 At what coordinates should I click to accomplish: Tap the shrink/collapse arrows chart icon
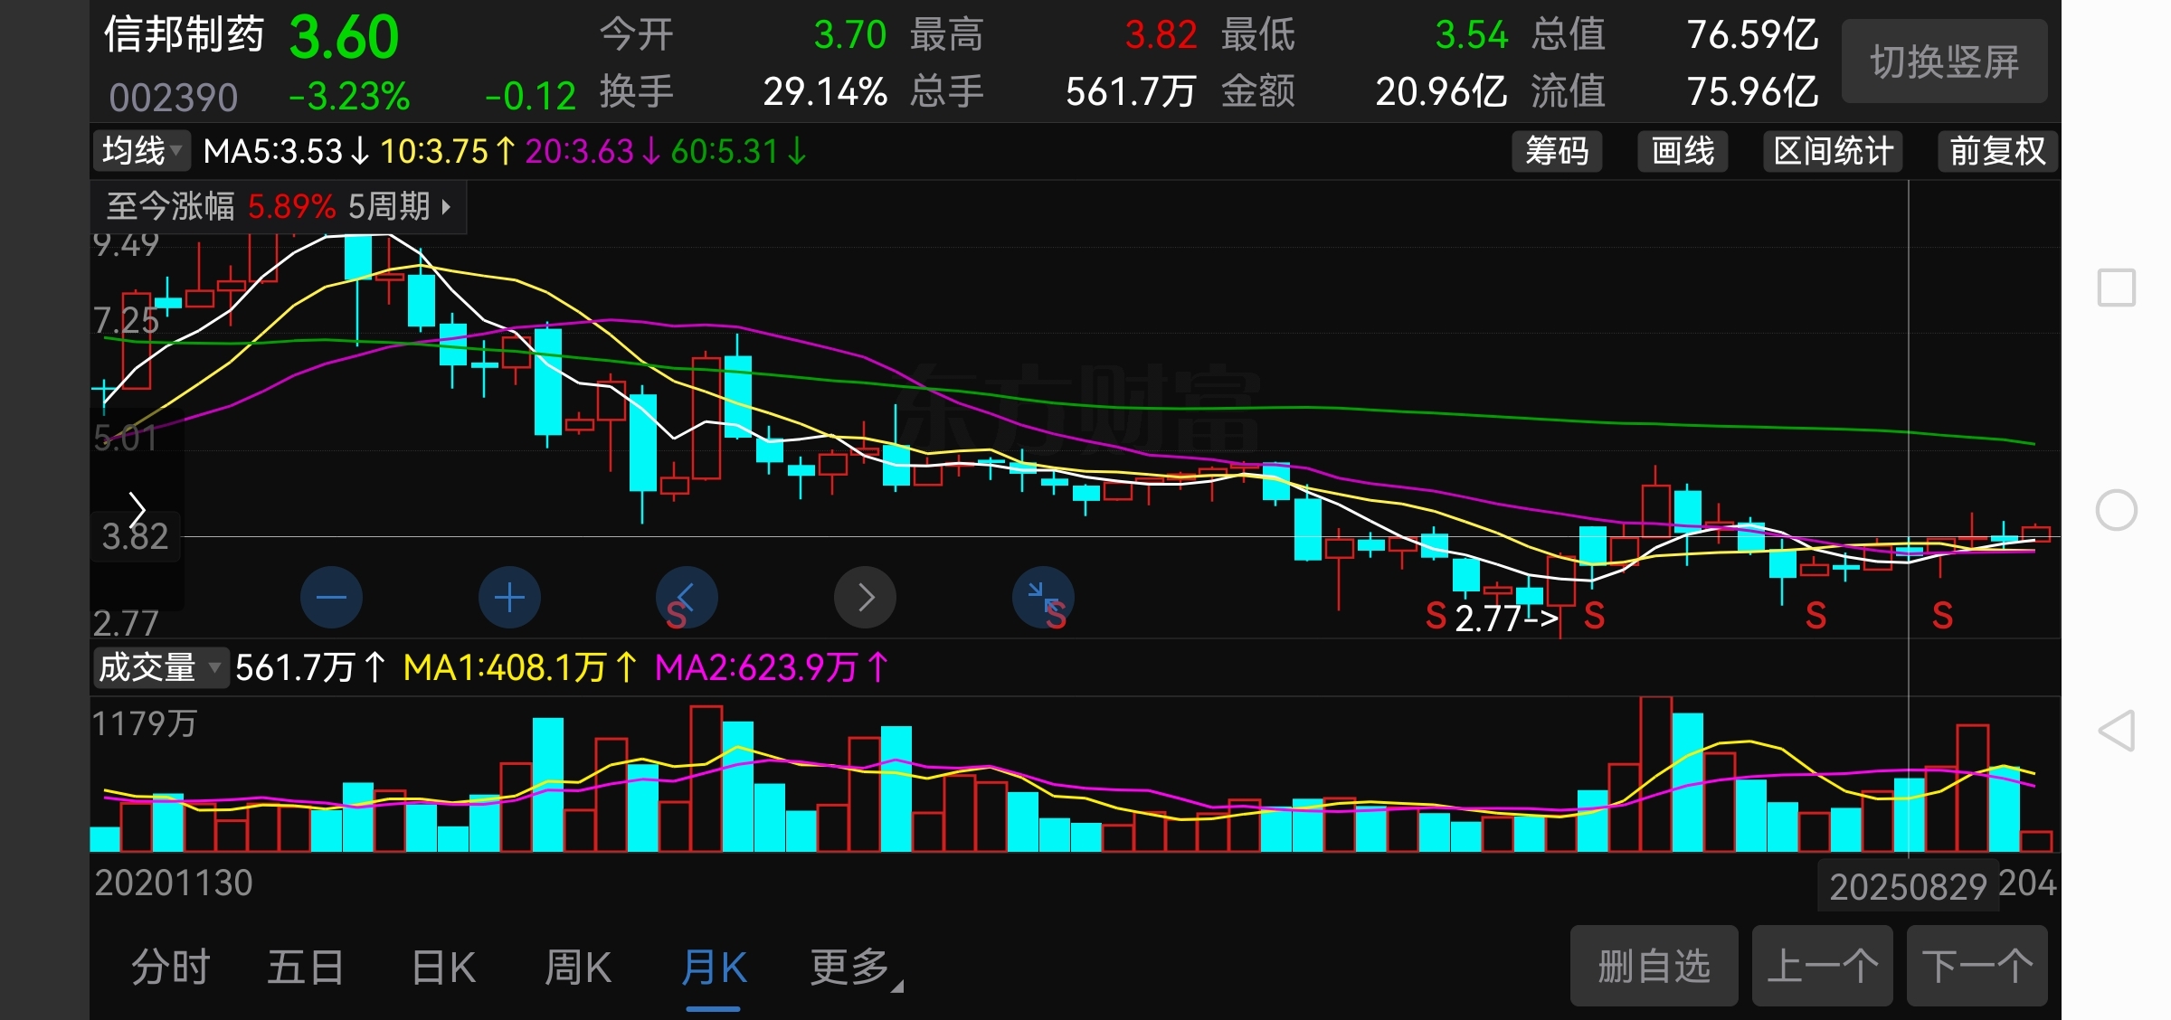point(1043,597)
